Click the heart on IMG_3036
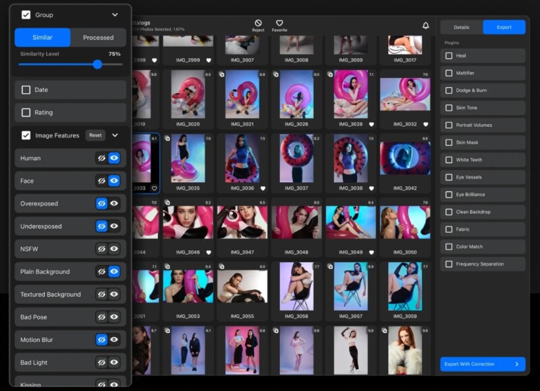Screen dimensions: 540x391 tap(263, 188)
